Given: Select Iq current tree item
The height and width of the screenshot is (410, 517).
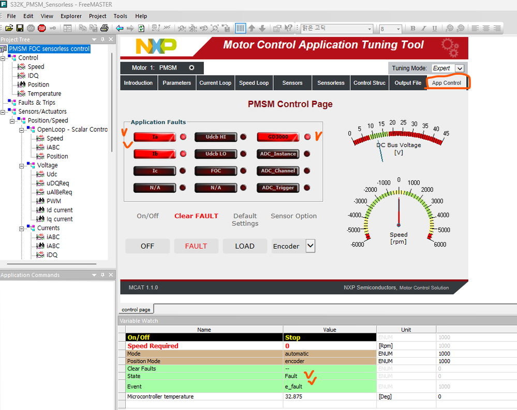Looking at the screenshot, I should point(60,219).
